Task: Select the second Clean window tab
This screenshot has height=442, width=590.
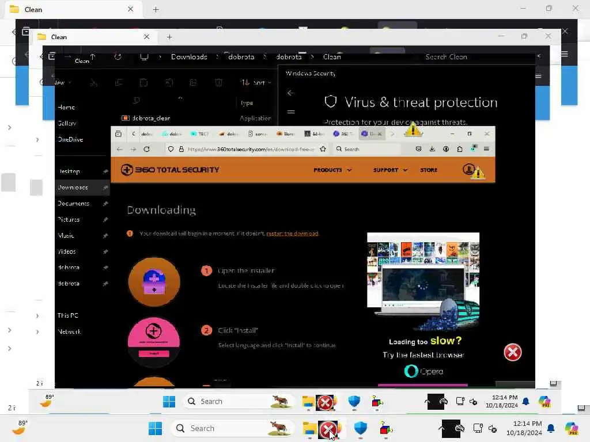Action: (x=96, y=37)
